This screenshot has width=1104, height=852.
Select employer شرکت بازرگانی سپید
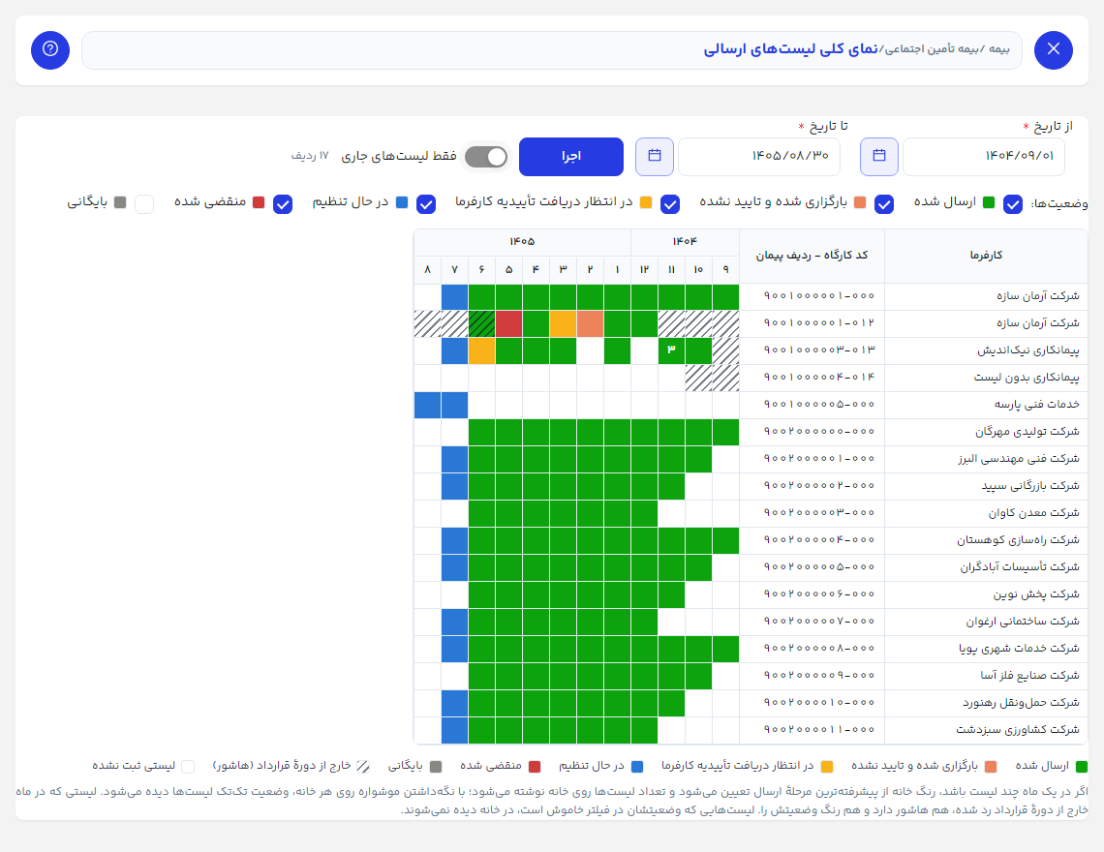(1030, 486)
